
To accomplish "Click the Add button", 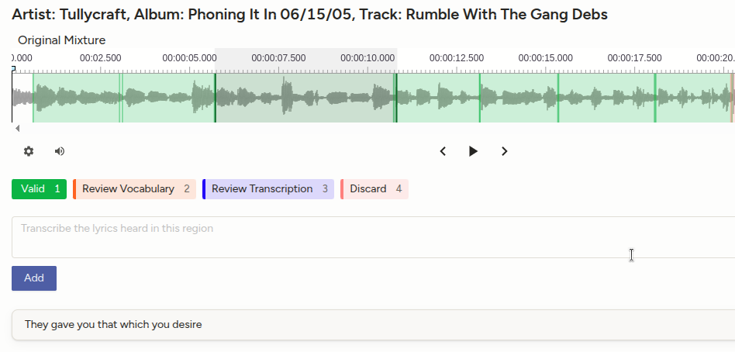I will tap(34, 278).
